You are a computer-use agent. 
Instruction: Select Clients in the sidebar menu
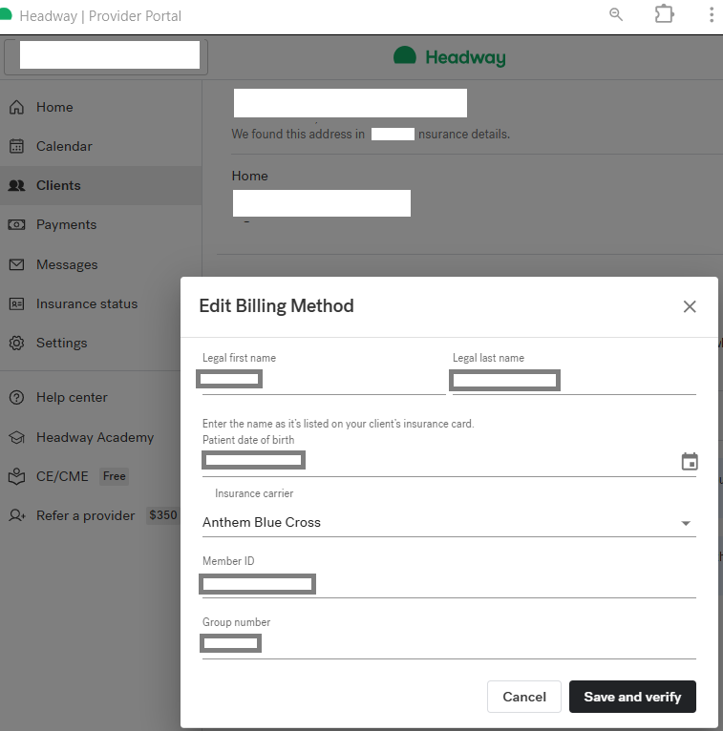(x=58, y=186)
